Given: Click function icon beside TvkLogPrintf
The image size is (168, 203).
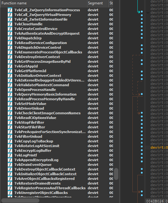Looking at the screenshot, I should (x=10, y=155).
